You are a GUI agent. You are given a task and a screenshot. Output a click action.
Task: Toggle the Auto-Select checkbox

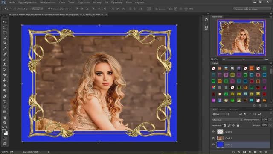pos(15,9)
